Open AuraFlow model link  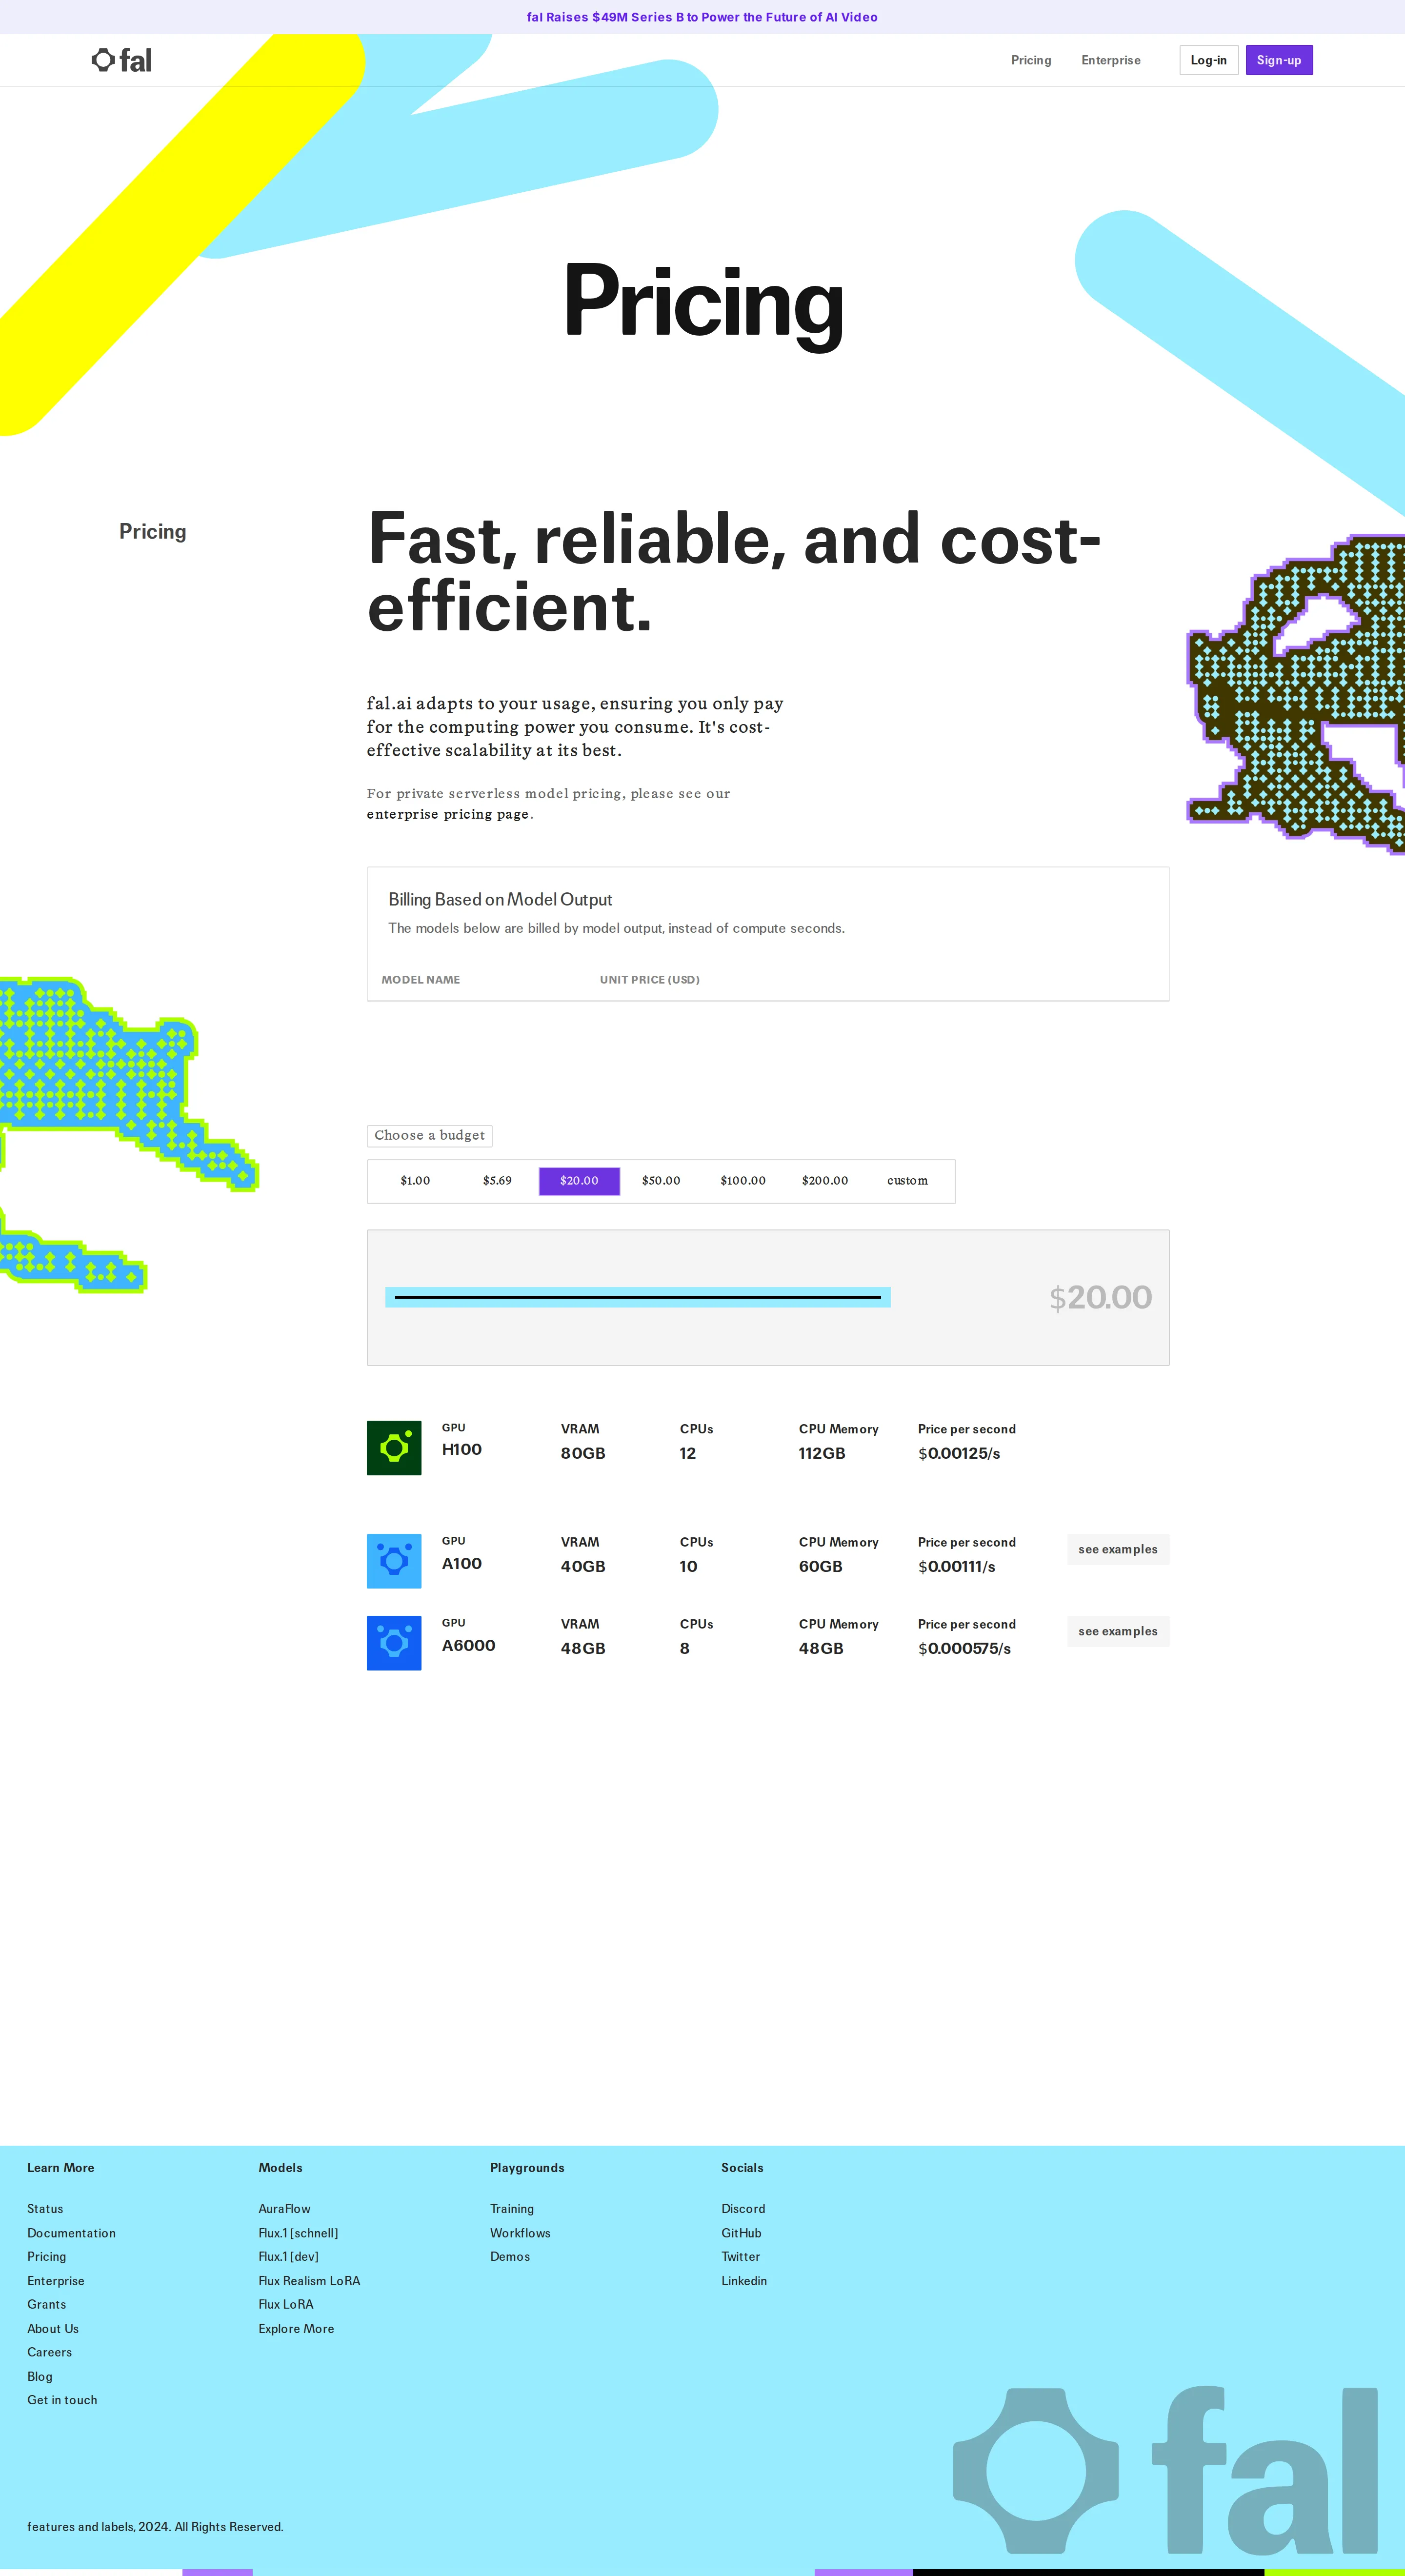[x=285, y=2209]
